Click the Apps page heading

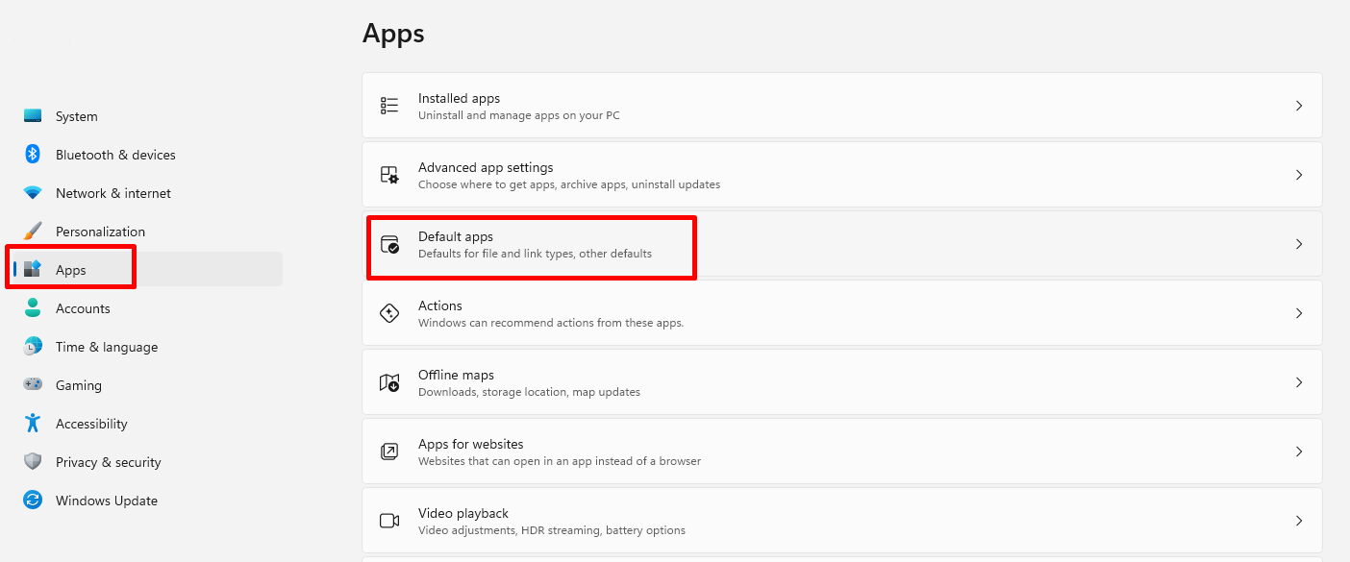pos(393,34)
